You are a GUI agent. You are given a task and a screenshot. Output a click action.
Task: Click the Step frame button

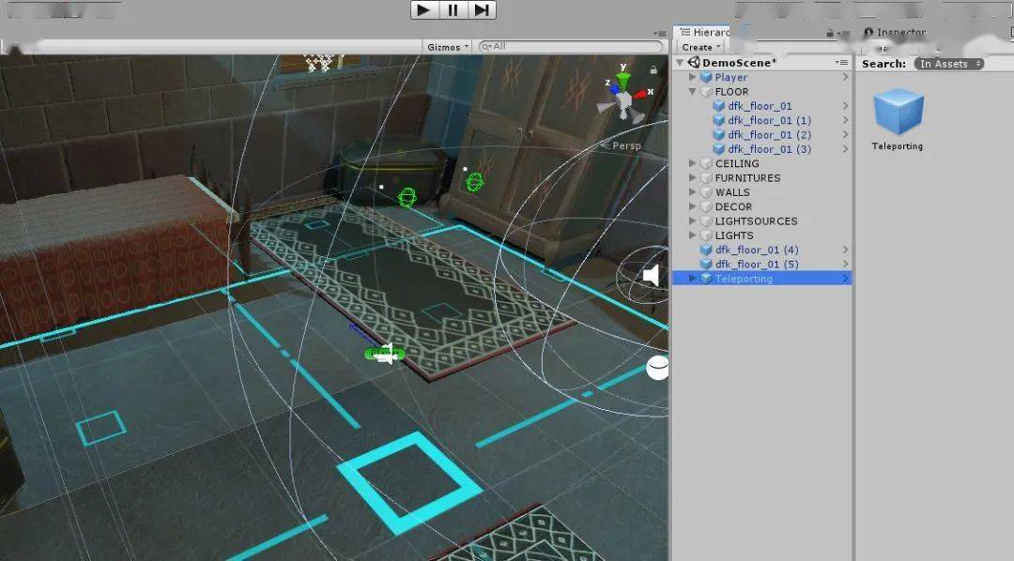click(482, 9)
